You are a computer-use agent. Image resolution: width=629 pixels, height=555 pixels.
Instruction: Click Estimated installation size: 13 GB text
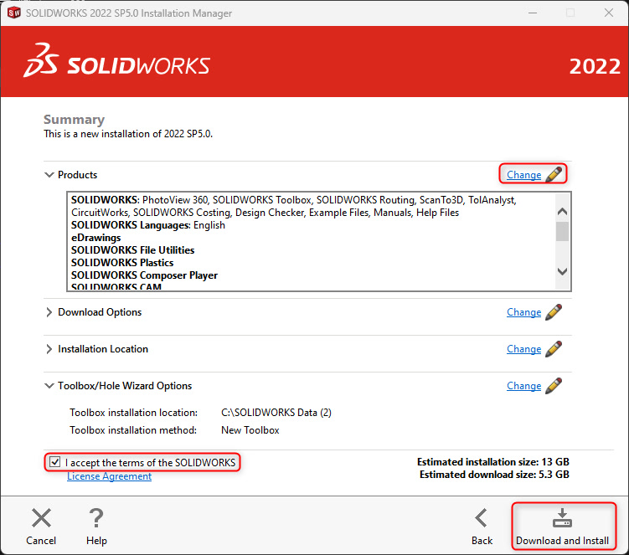pyautogui.click(x=493, y=462)
